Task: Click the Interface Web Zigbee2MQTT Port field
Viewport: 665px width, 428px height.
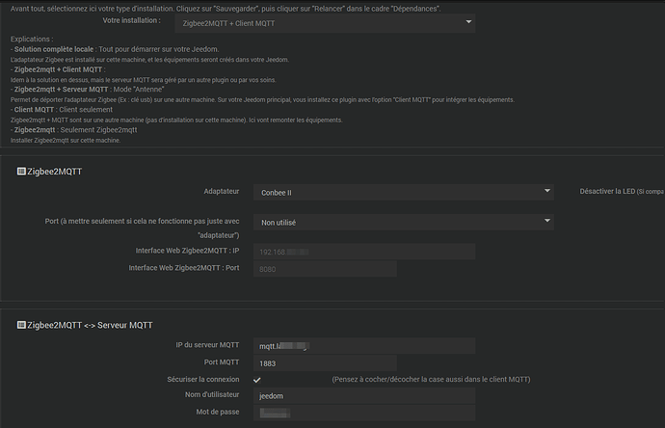Action: point(326,268)
